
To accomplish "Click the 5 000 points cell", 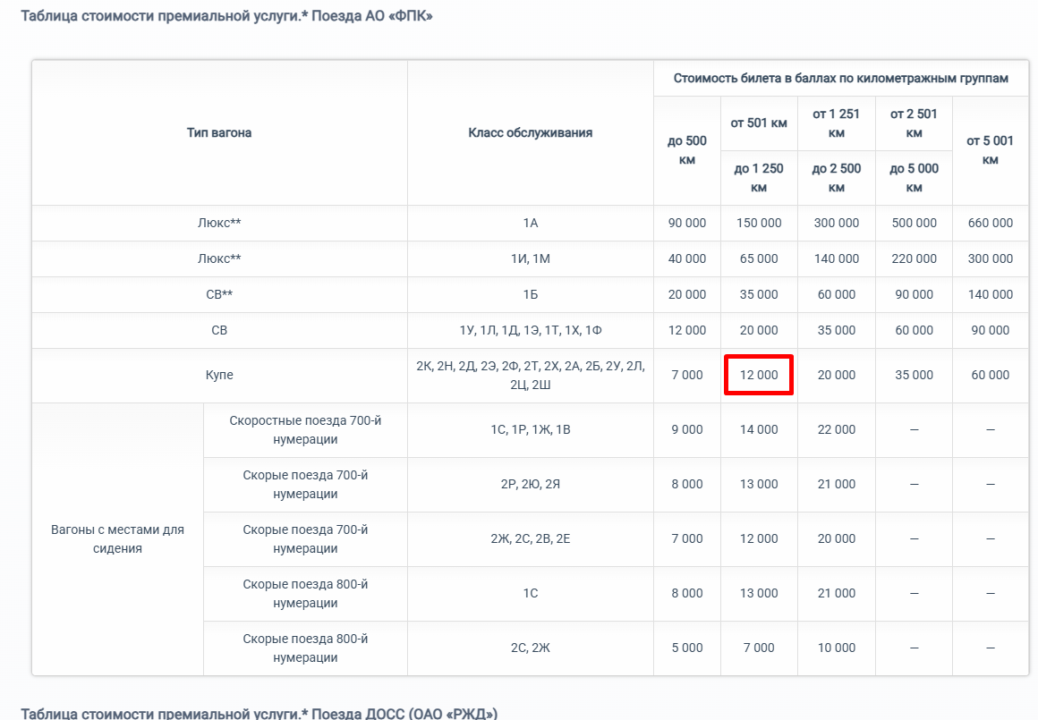I will point(686,648).
